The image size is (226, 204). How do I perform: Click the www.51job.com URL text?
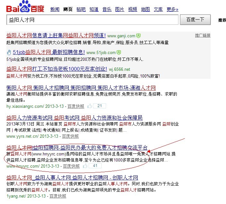tap(101, 52)
